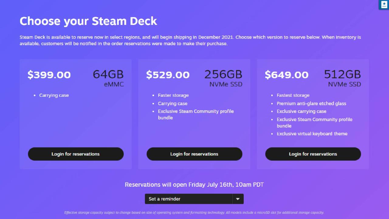Select the $399.00 64GB eMMC card

(x=75, y=114)
